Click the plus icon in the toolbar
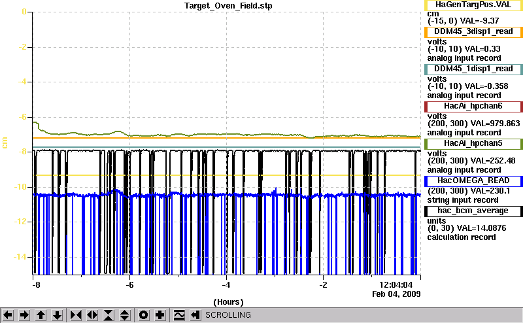 pyautogui.click(x=160, y=315)
